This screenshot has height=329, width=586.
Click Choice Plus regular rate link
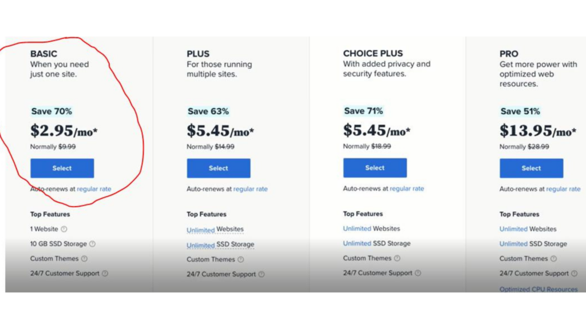pyautogui.click(x=407, y=188)
